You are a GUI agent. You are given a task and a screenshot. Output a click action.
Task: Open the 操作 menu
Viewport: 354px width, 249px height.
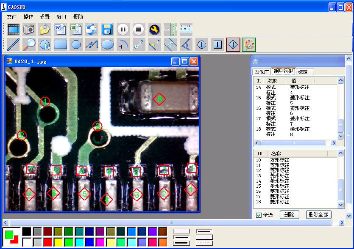pyautogui.click(x=28, y=16)
